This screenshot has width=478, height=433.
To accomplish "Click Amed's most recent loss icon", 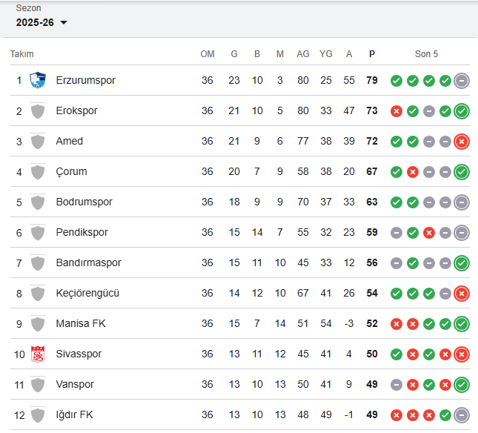I will (x=462, y=141).
